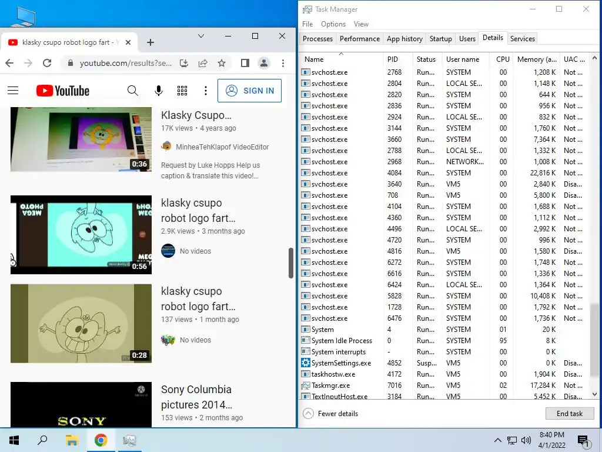The height and width of the screenshot is (452, 602).
Task: Select taskhostw.exe process row
Action: coord(446,374)
